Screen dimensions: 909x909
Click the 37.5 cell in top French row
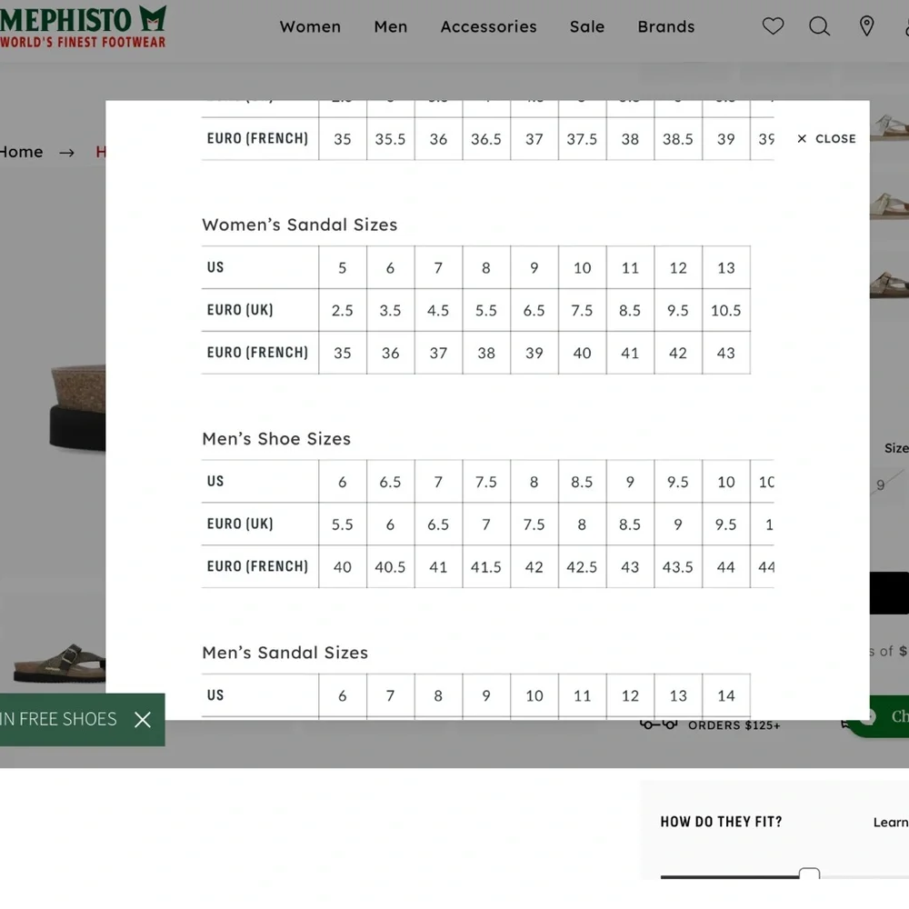coord(582,138)
